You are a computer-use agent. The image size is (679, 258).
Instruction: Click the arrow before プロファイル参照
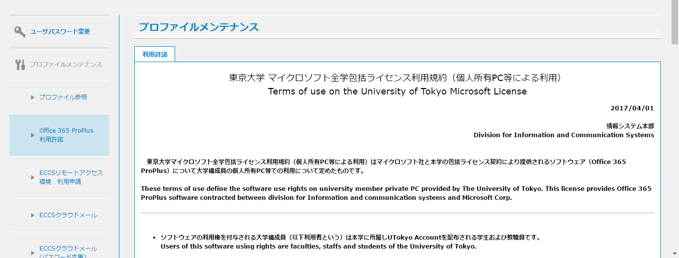[x=33, y=97]
